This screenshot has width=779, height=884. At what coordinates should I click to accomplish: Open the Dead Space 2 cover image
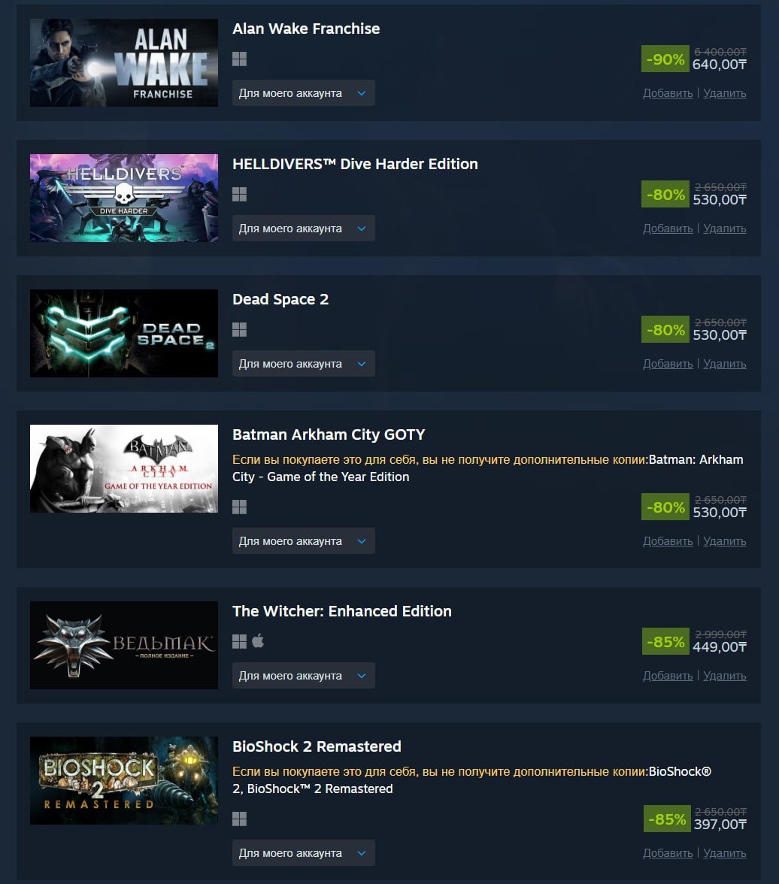[x=124, y=333]
